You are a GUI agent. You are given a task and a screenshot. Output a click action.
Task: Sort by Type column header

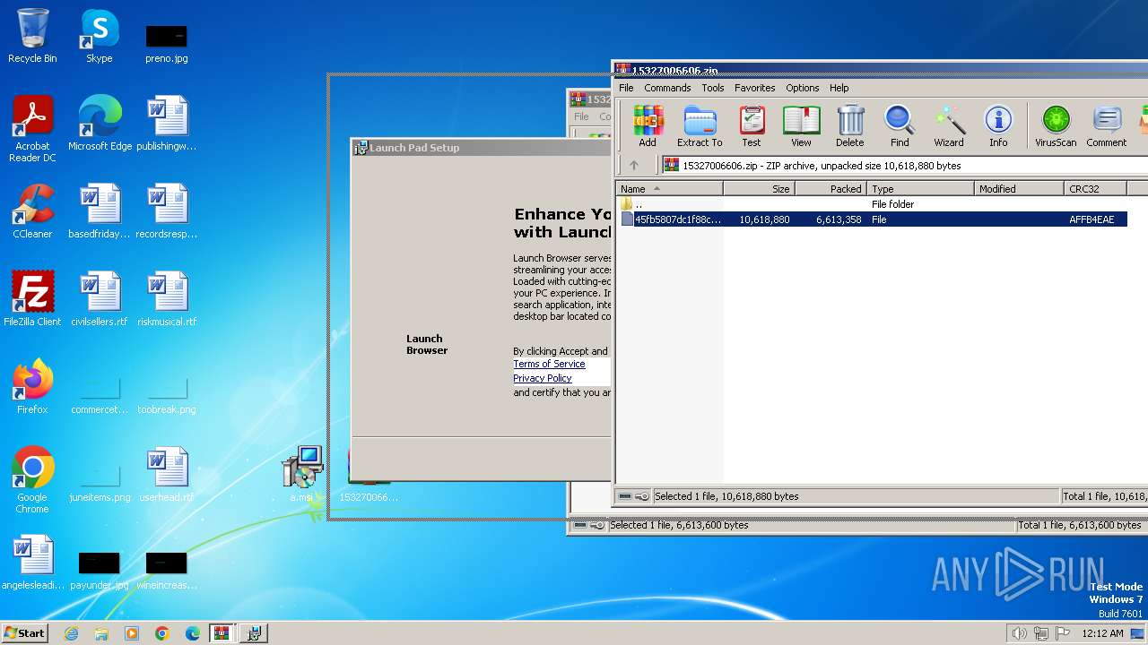tap(921, 189)
